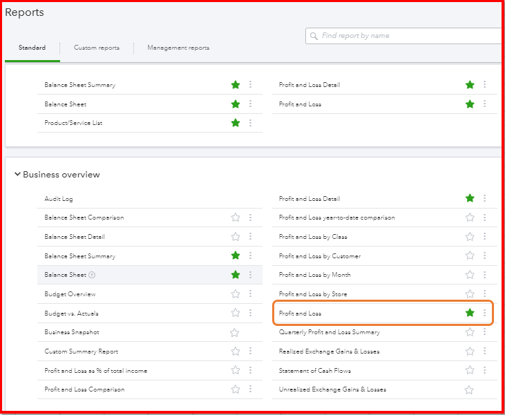Click the Find report by name field
The height and width of the screenshot is (415, 505).
pyautogui.click(x=405, y=36)
